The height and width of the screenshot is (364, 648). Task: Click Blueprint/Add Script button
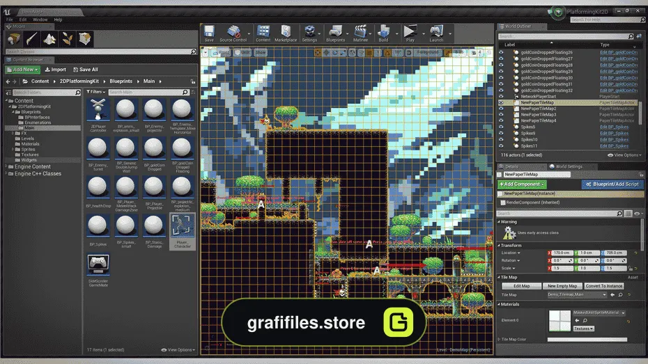point(612,184)
